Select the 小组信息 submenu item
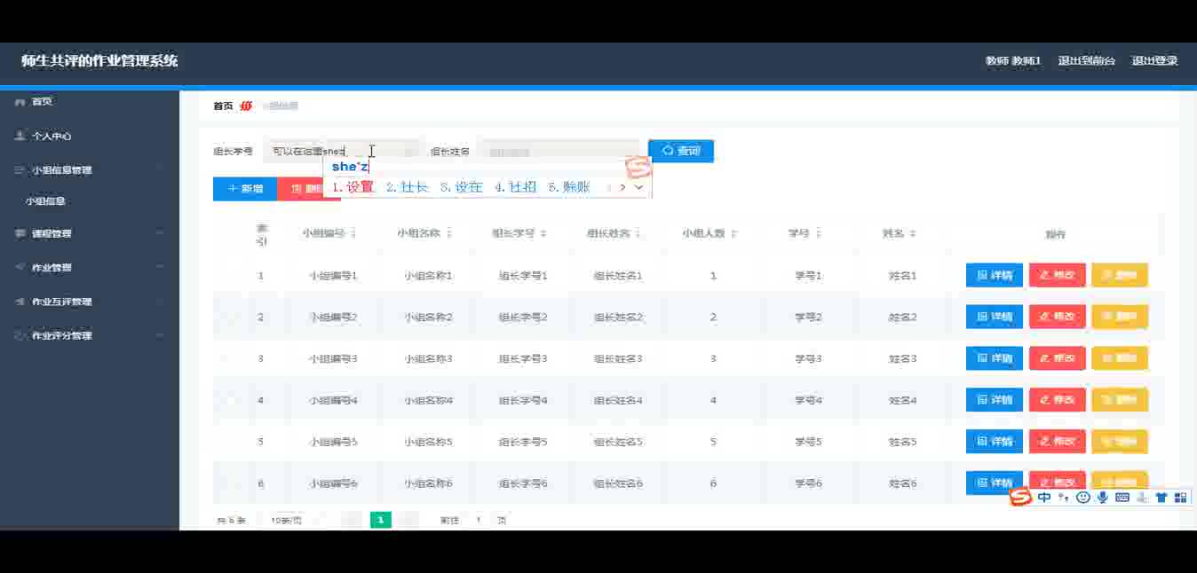Viewport: 1197px width, 573px height. (x=45, y=201)
